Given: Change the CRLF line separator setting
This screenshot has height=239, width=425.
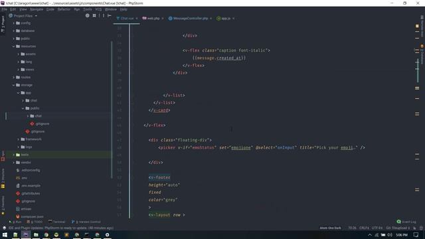Looking at the screenshot, I should pos(364,228).
